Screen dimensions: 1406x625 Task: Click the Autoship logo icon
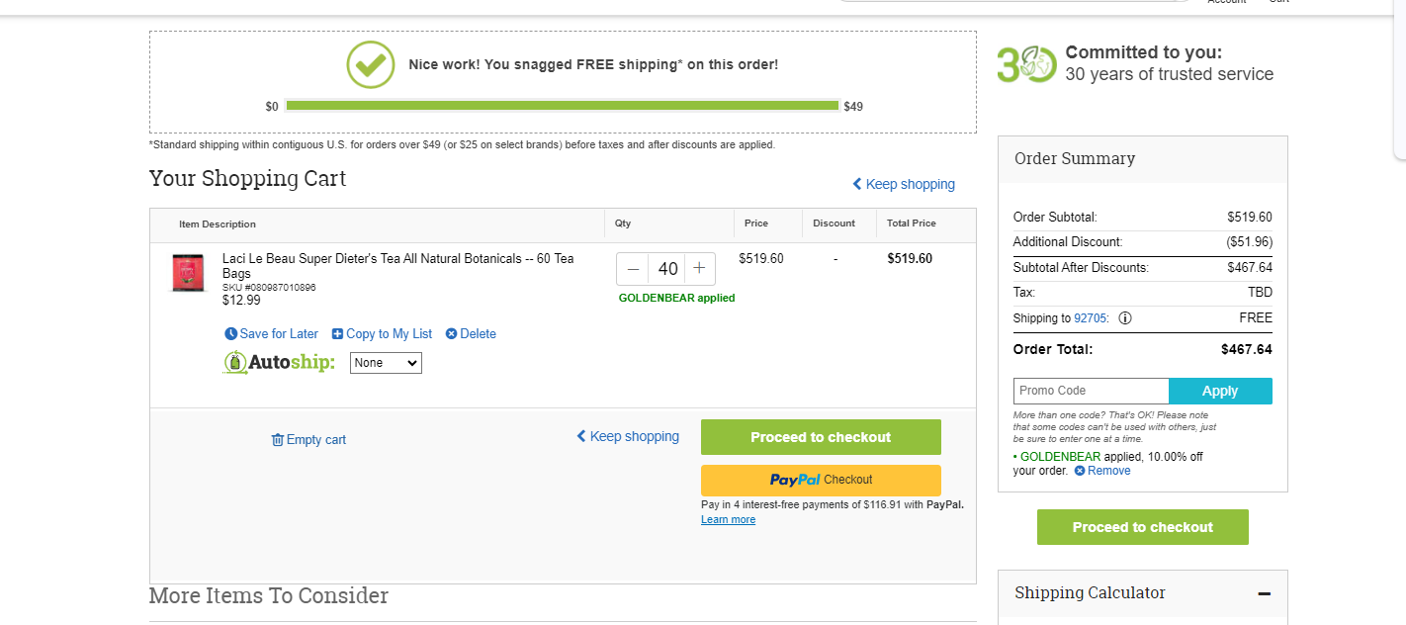tap(235, 363)
